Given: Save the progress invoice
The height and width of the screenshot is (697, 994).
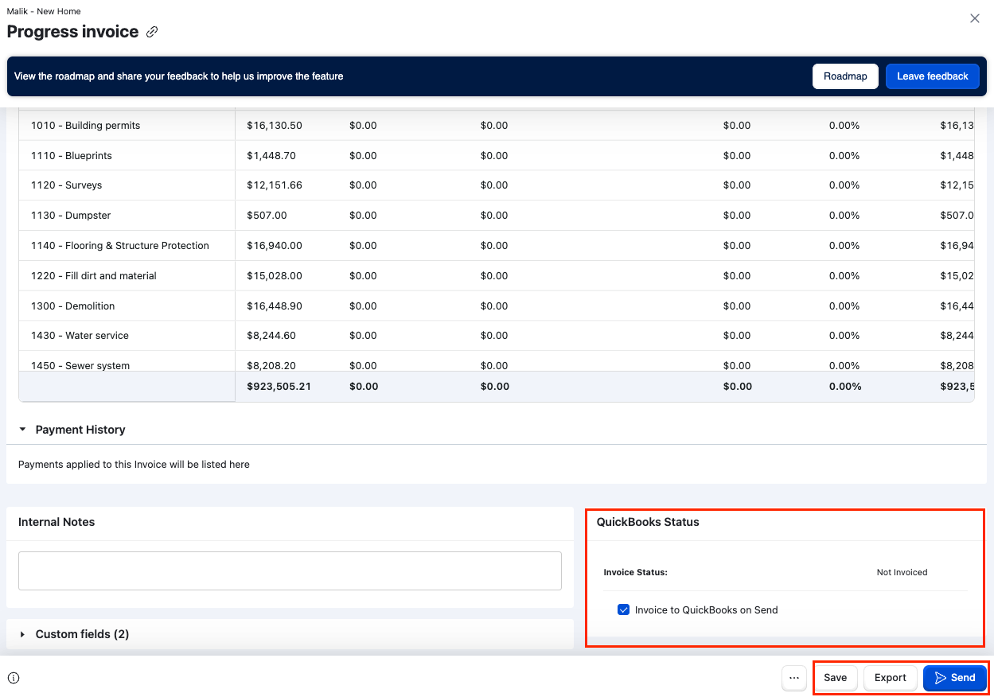Looking at the screenshot, I should click(835, 678).
